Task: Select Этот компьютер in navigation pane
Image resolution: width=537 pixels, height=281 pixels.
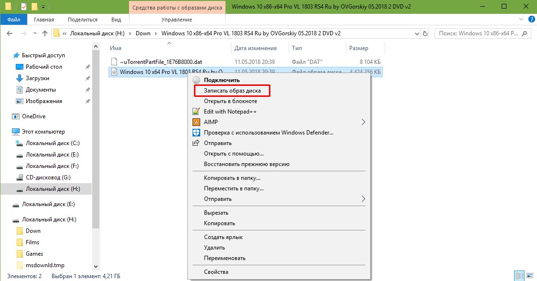Action: pyautogui.click(x=43, y=132)
